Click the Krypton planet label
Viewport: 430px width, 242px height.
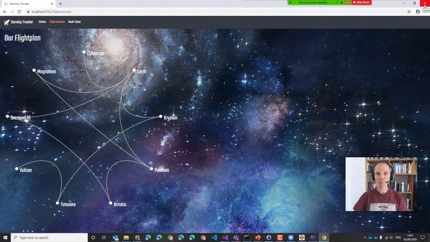pyautogui.click(x=170, y=118)
